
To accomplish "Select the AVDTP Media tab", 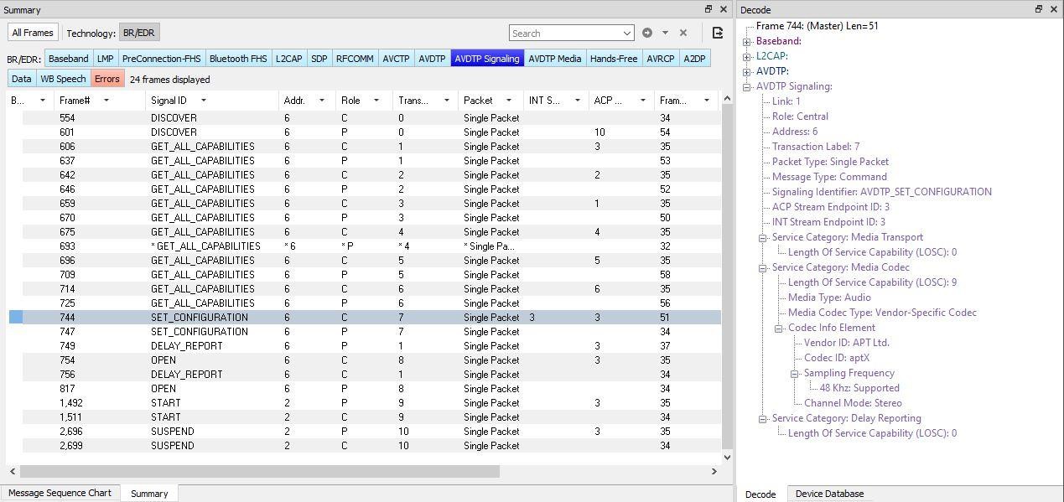I will click(554, 59).
